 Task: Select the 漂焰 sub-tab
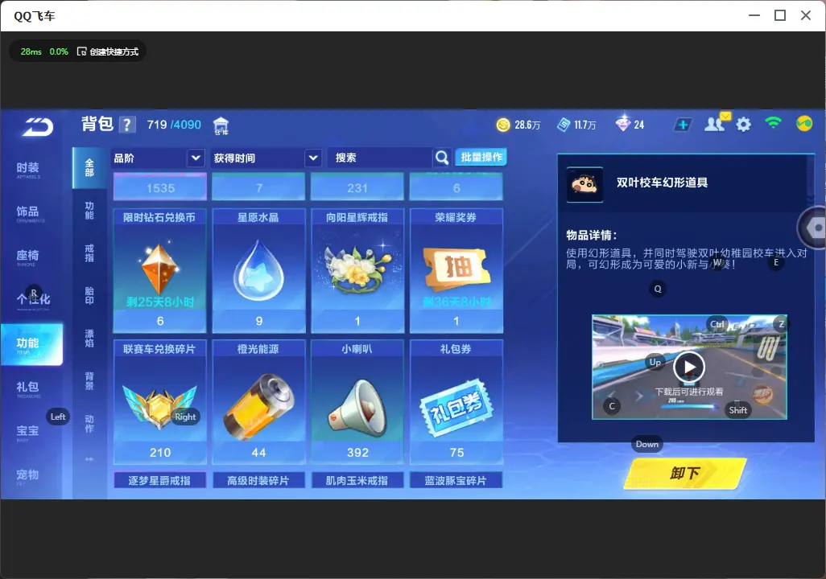(89, 339)
